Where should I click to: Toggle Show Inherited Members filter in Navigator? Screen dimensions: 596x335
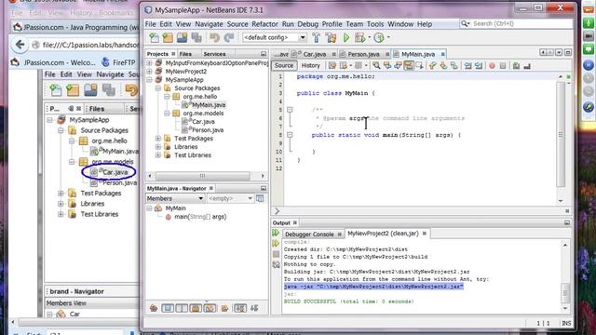click(154, 308)
